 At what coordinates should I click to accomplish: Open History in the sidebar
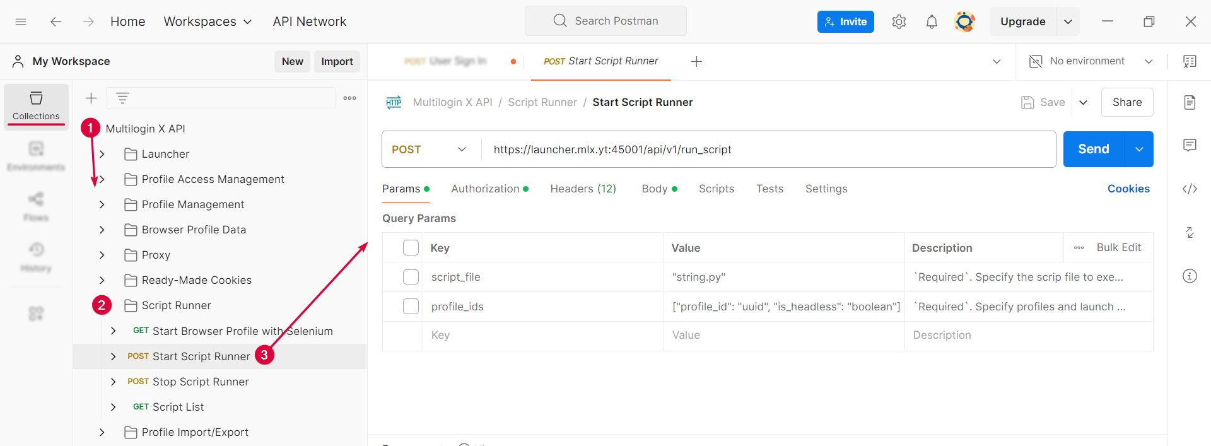[36, 257]
